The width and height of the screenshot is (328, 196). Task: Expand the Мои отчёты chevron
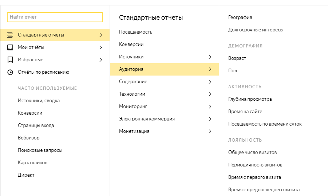101,47
